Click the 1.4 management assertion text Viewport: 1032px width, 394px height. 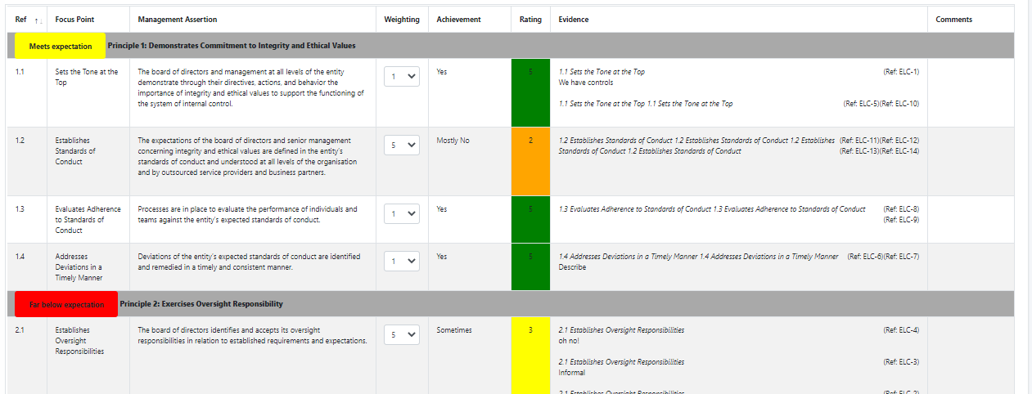pyautogui.click(x=249, y=262)
